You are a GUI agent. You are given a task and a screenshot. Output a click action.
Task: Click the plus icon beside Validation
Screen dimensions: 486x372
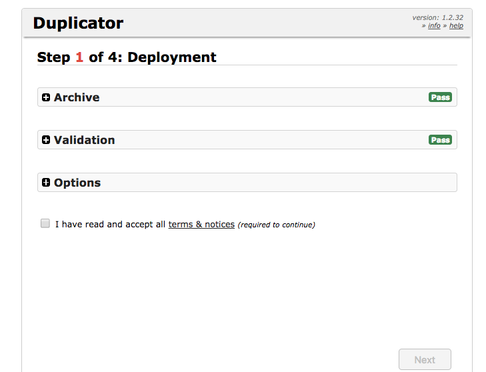[46, 140]
